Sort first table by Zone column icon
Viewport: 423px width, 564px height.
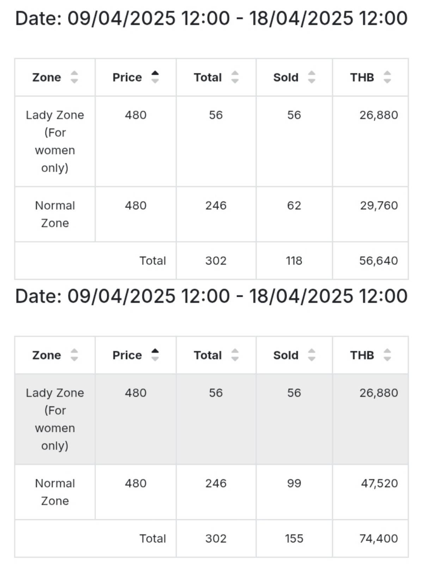[74, 77]
